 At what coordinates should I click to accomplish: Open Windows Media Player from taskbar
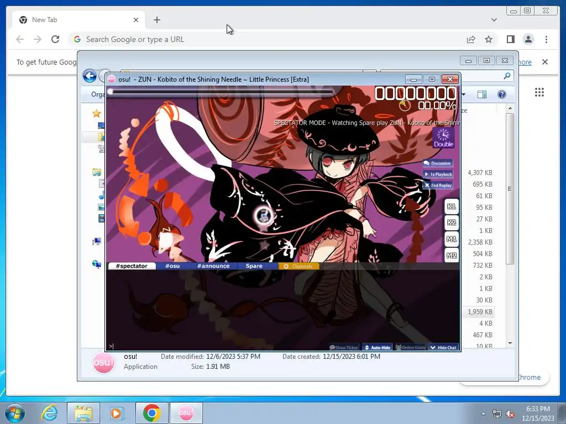116,413
